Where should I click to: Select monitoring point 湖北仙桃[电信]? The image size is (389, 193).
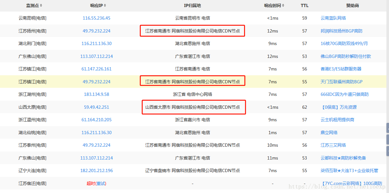coord(32,133)
